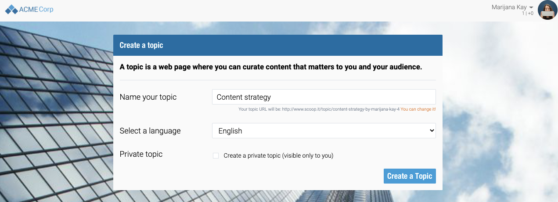558x202 pixels.
Task: Focus the Content strategy topic name field
Action: click(x=324, y=97)
